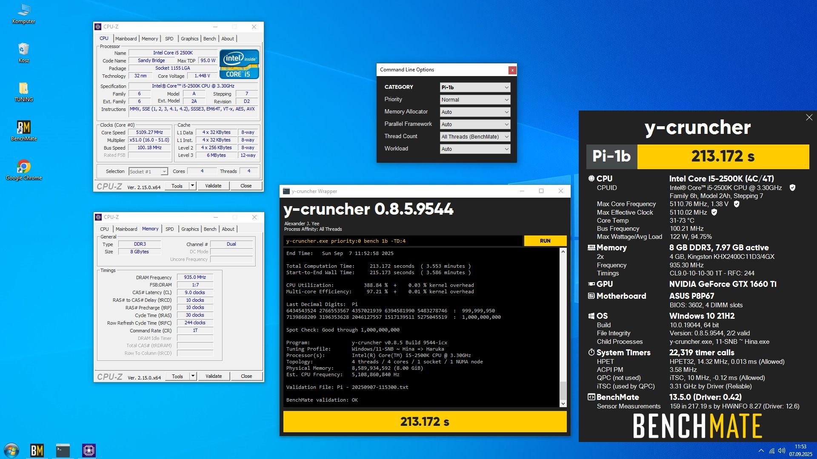Open SPD tab in lower CPU-Z window
This screenshot has height=459, width=817.
tap(169, 229)
